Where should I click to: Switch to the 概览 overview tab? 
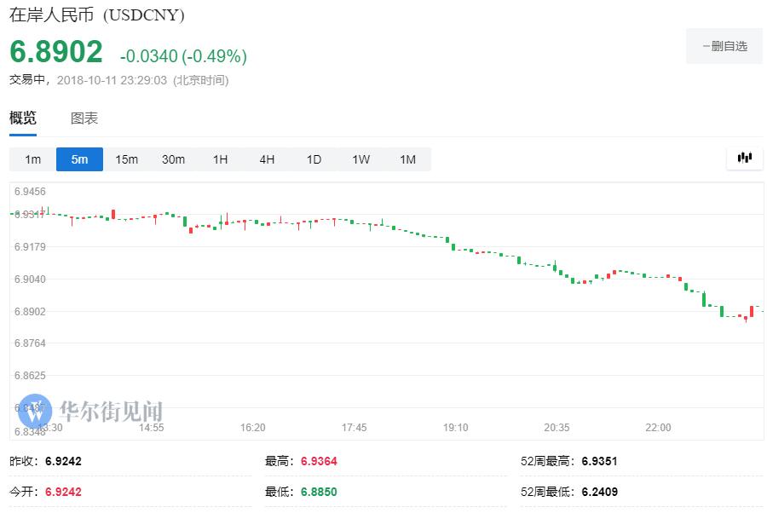click(22, 118)
